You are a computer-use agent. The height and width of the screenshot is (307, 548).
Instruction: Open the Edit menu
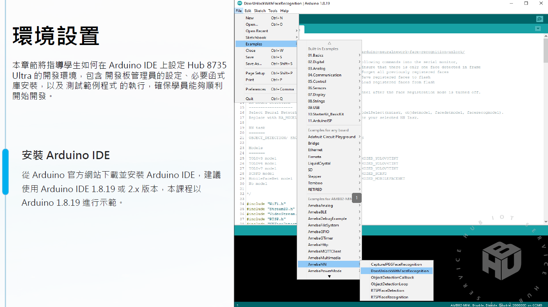click(248, 11)
